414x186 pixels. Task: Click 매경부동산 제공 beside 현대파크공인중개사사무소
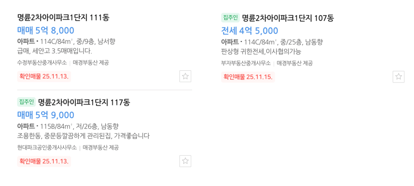point(101,148)
